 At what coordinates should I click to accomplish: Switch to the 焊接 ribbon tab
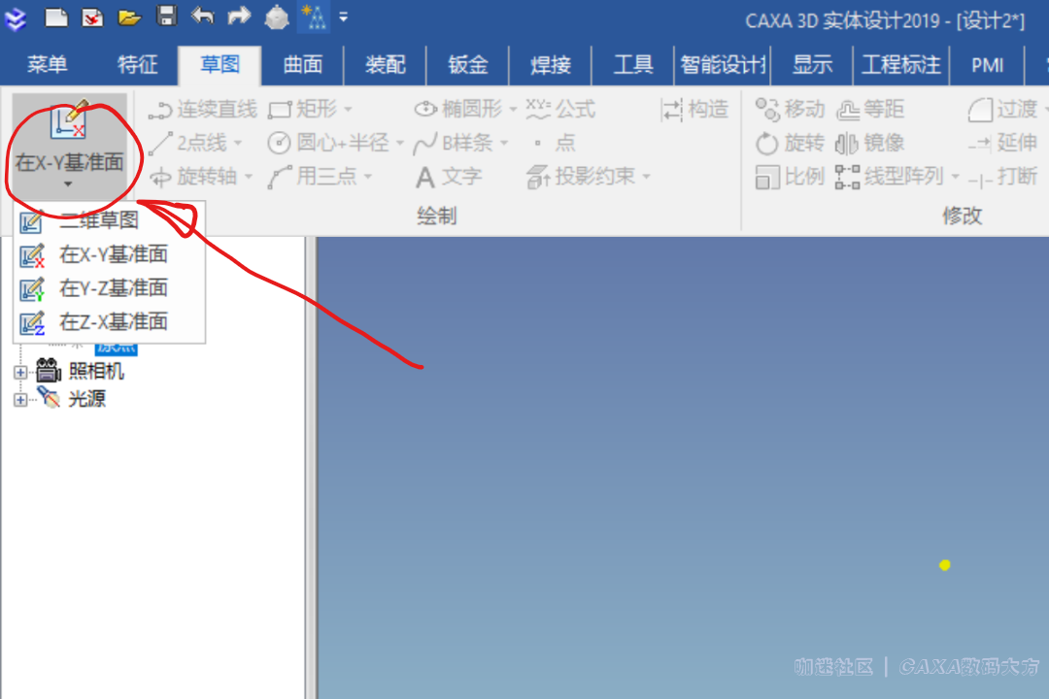(x=551, y=65)
